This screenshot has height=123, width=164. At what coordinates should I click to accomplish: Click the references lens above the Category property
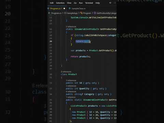click(71, 92)
